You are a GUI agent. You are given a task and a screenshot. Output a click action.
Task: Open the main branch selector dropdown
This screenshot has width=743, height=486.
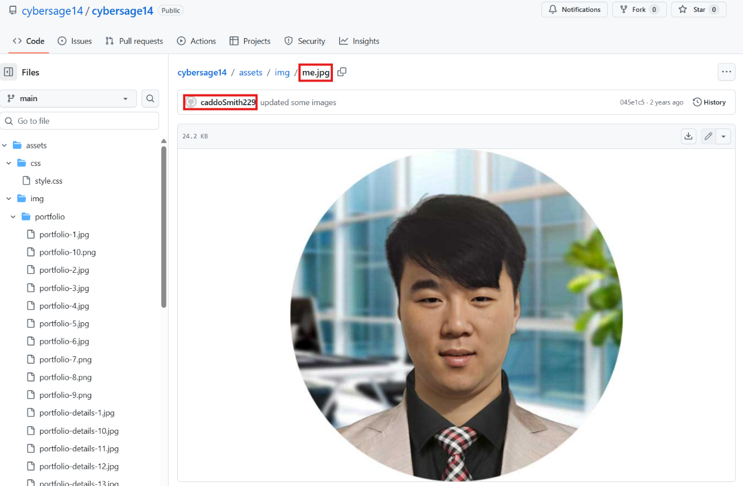tap(68, 98)
